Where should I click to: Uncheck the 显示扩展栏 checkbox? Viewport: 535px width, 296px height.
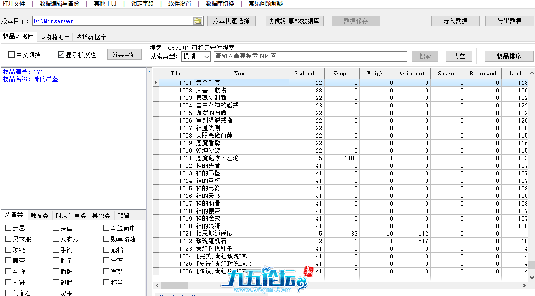coord(61,55)
